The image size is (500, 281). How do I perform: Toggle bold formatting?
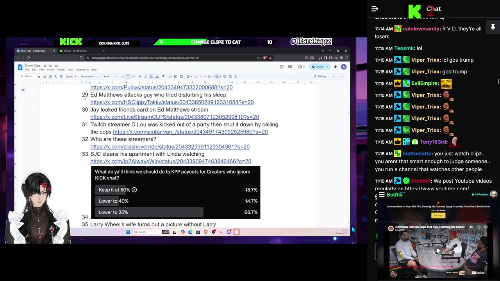[x=140, y=76]
